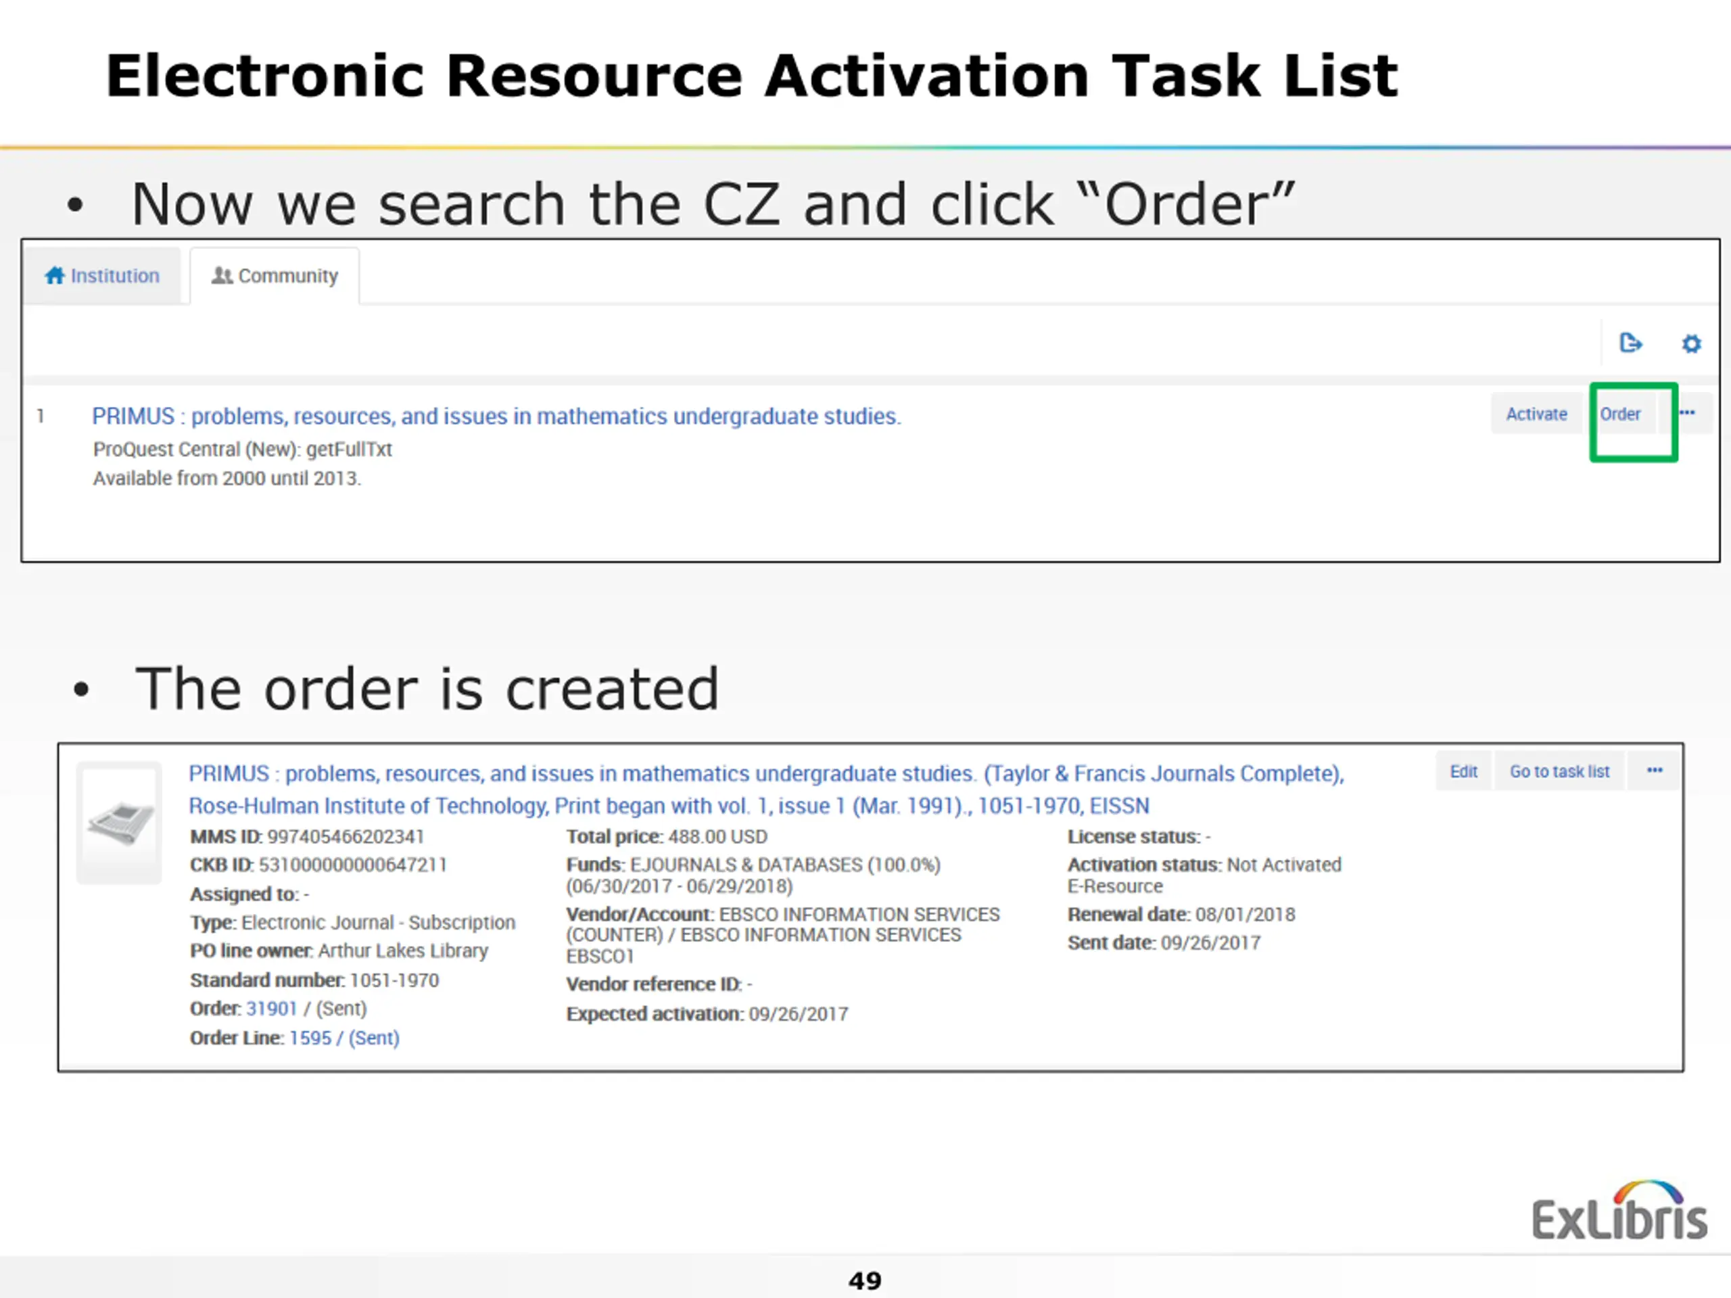Open order number 31901 link
1731x1298 pixels.
point(272,1009)
